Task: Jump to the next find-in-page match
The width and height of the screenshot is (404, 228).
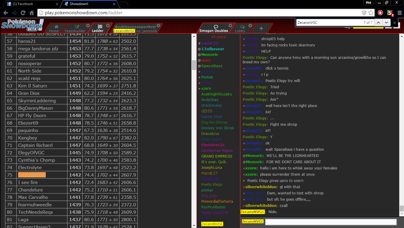Action: point(386,23)
